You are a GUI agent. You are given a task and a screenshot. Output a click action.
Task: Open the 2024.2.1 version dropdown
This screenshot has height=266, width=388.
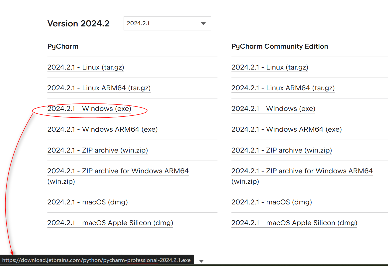pos(167,23)
